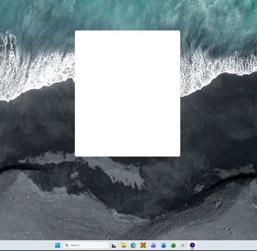This screenshot has width=257, height=251.
Task: Open the Windows Start menu
Action: pos(57,245)
